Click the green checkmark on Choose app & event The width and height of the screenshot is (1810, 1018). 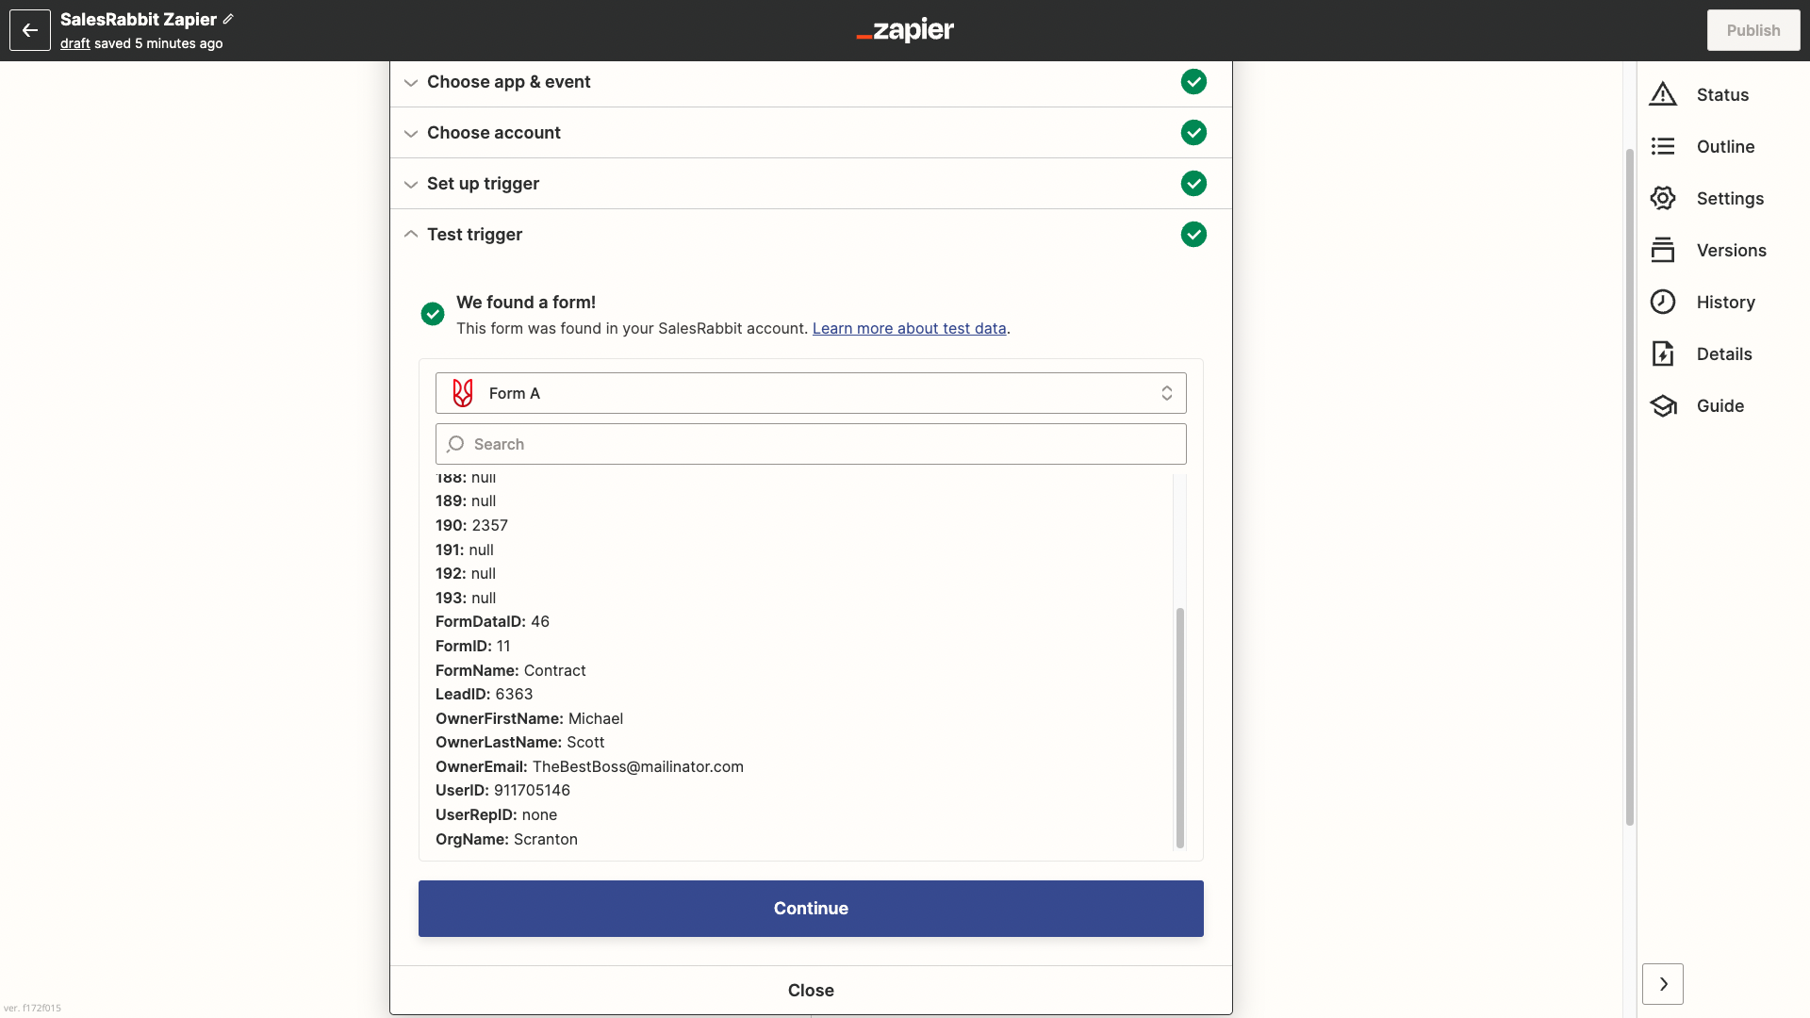[x=1193, y=82]
